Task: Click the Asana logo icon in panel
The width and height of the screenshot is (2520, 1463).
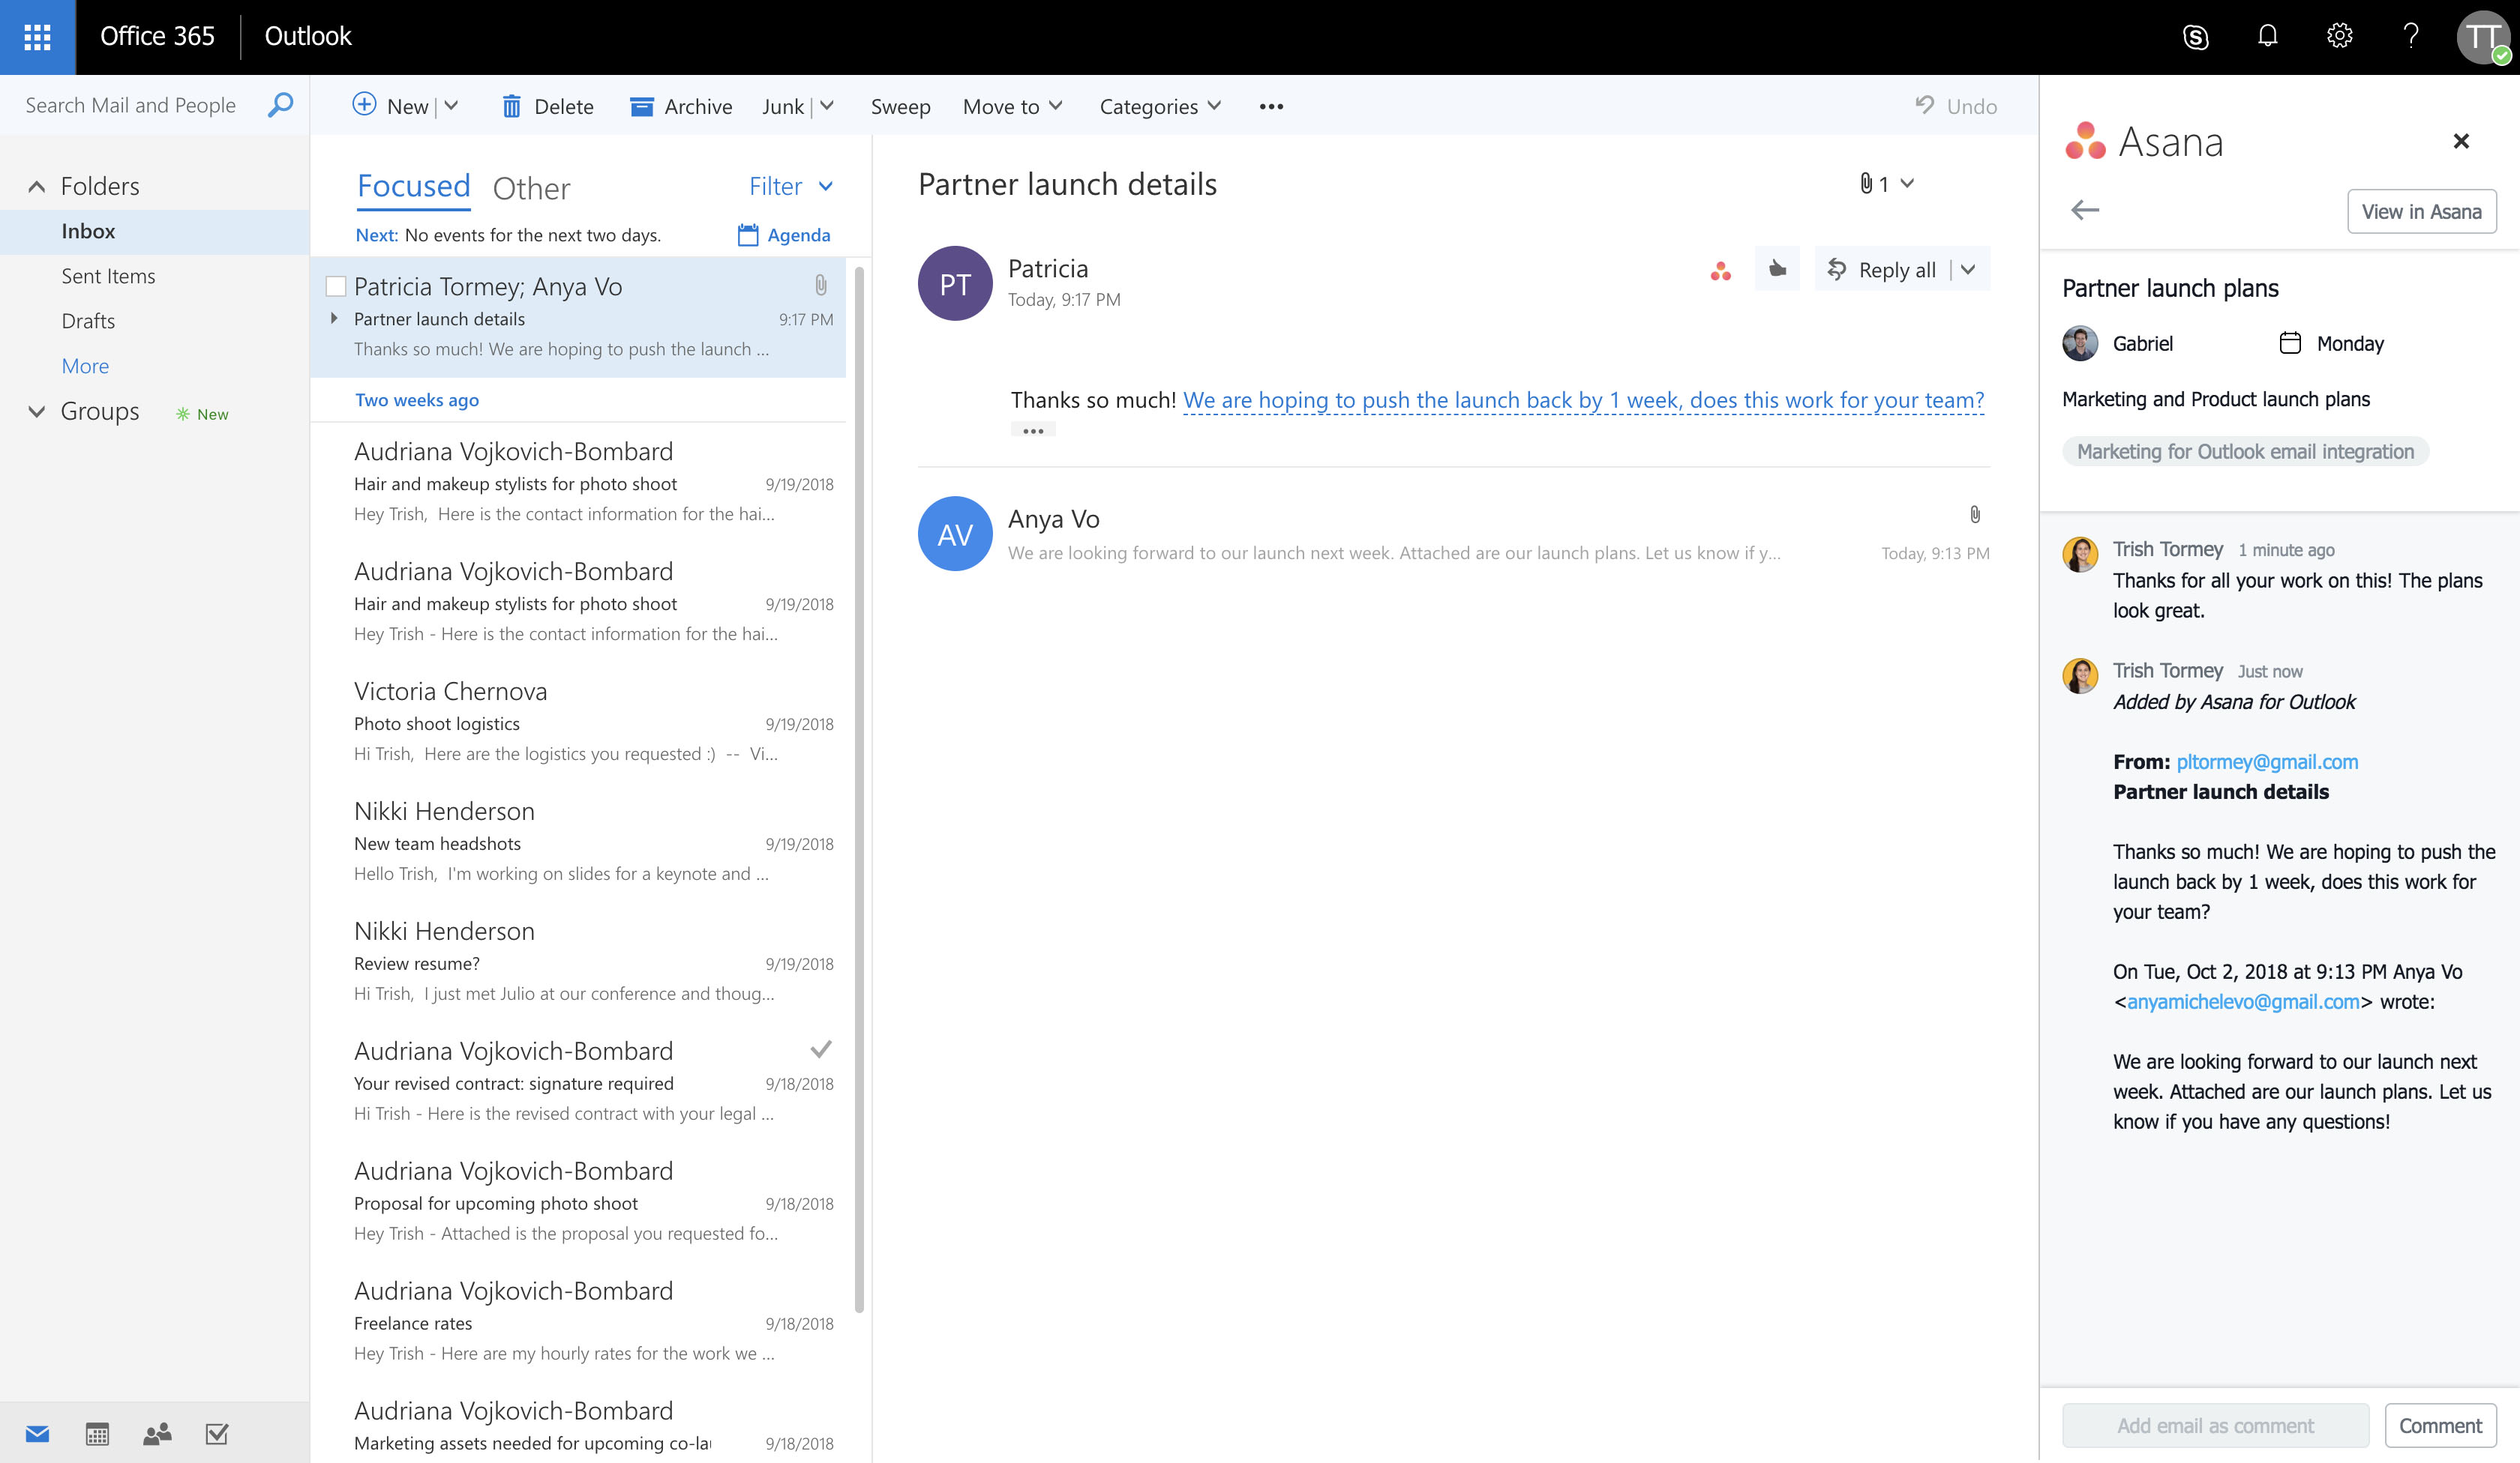Action: 2086,139
